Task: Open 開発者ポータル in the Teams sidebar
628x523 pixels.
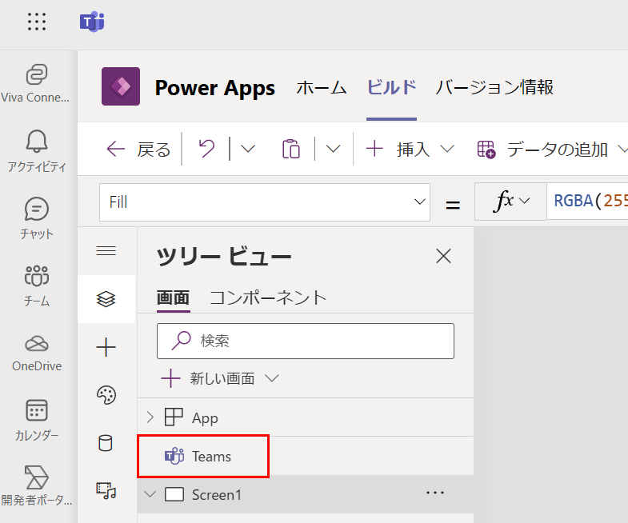Action: [x=37, y=487]
